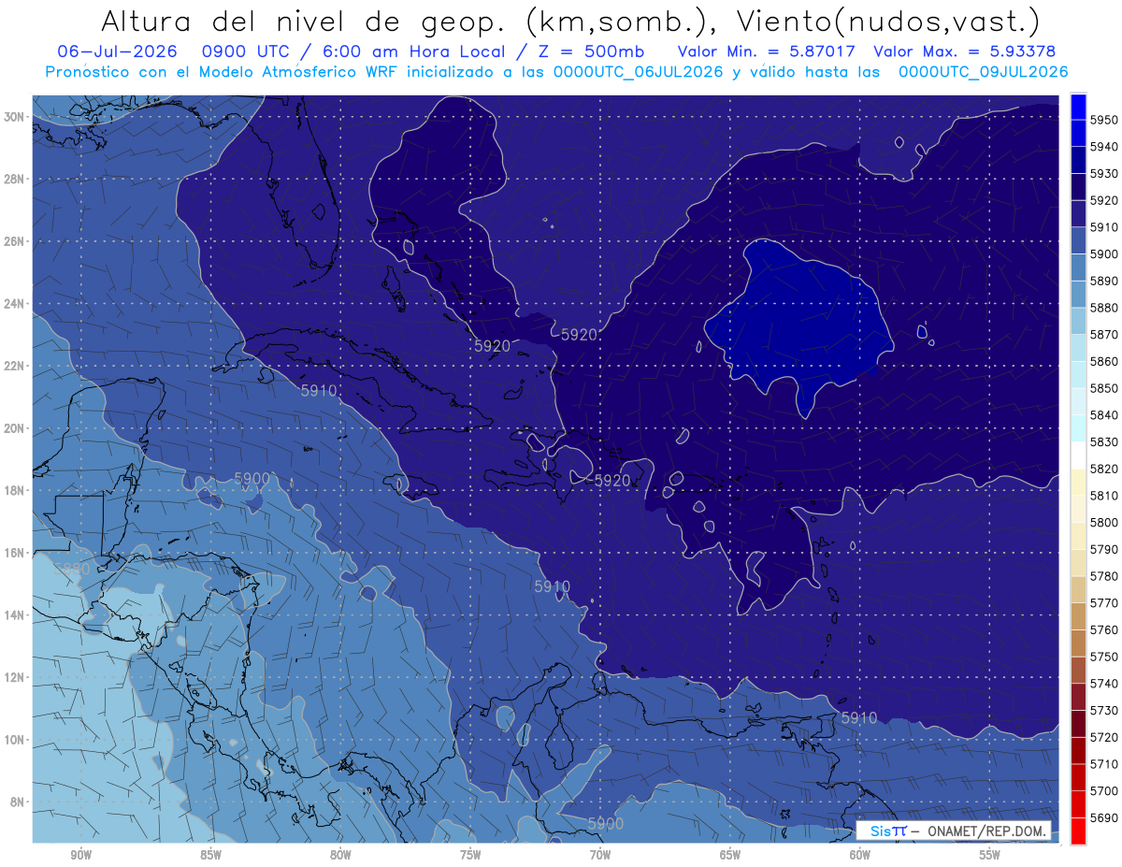This screenshot has width=1122, height=867.
Task: Select the 5930 label on the color scale
Action: [1104, 174]
